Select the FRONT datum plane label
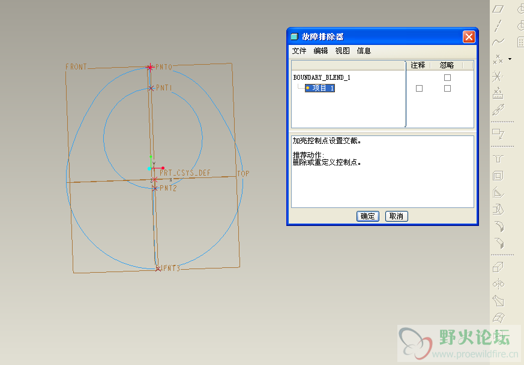This screenshot has width=524, height=365. (76, 67)
